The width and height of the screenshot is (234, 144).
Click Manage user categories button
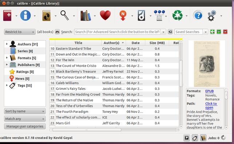25,126
